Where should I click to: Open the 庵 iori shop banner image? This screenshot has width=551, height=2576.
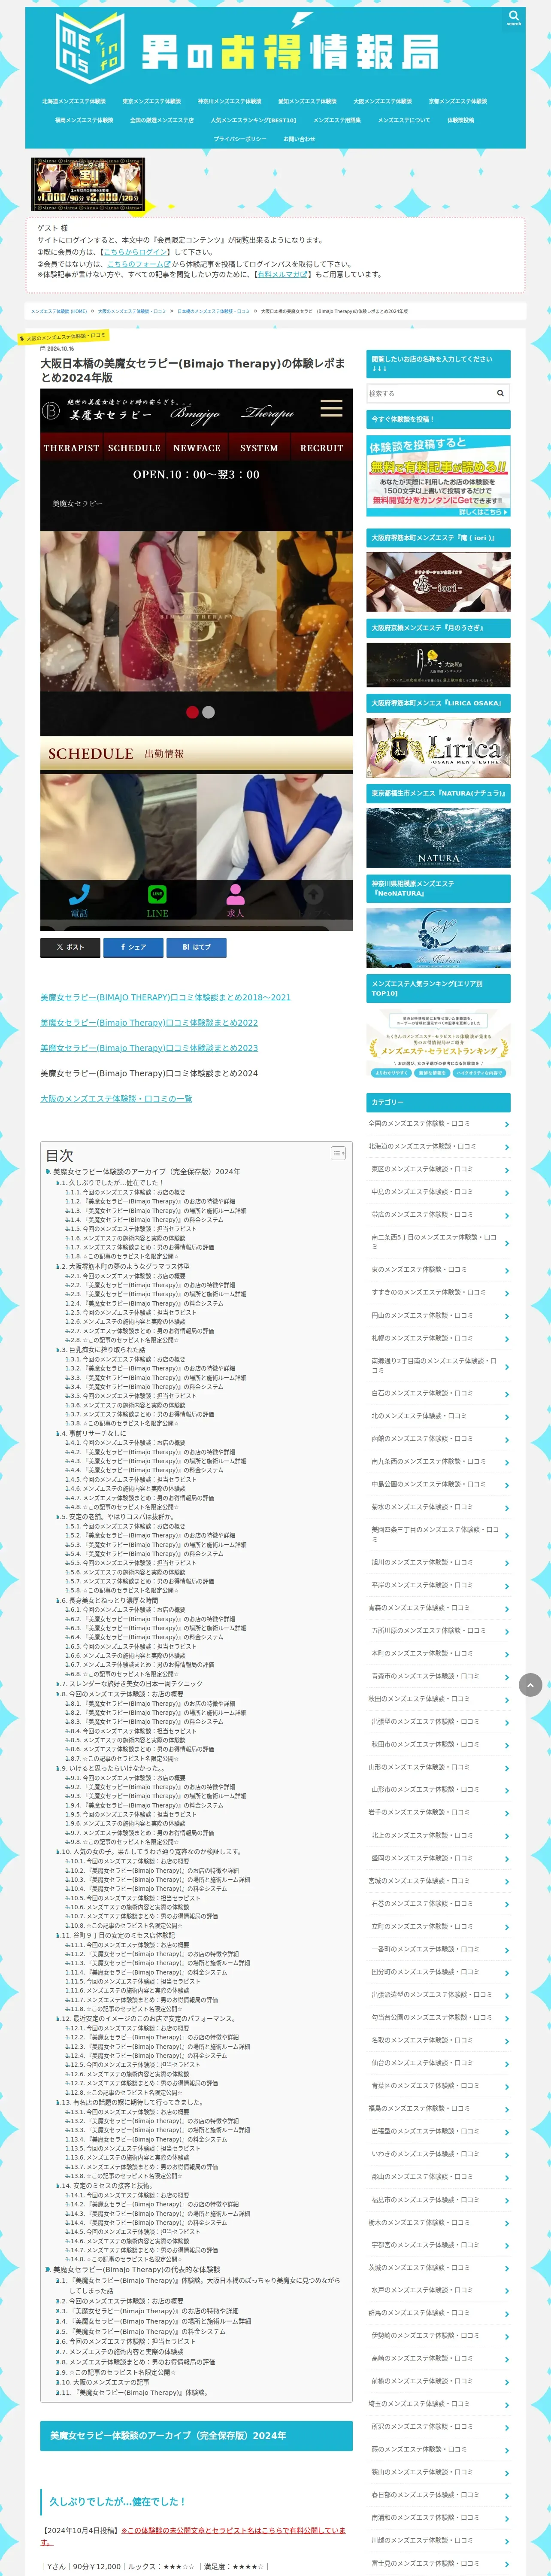pos(438,582)
